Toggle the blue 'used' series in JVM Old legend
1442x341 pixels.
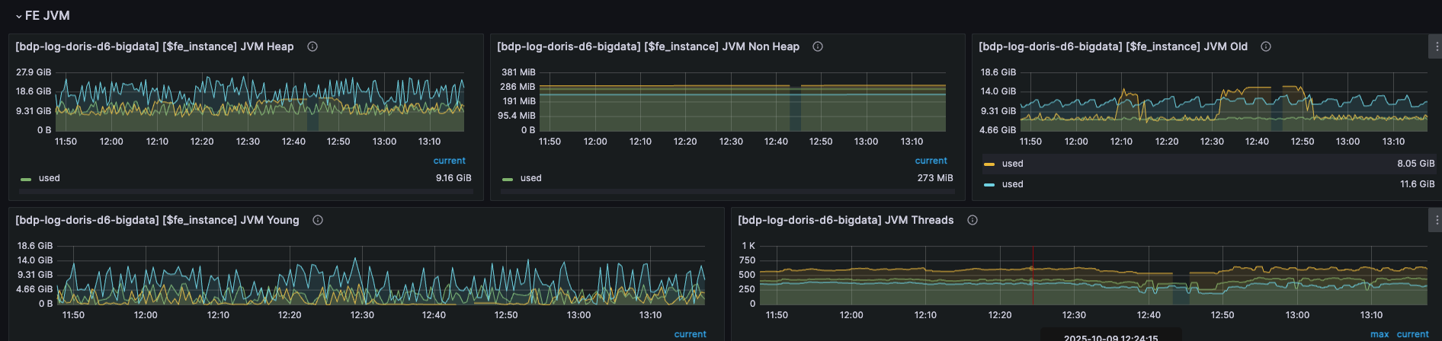pyautogui.click(x=1012, y=184)
